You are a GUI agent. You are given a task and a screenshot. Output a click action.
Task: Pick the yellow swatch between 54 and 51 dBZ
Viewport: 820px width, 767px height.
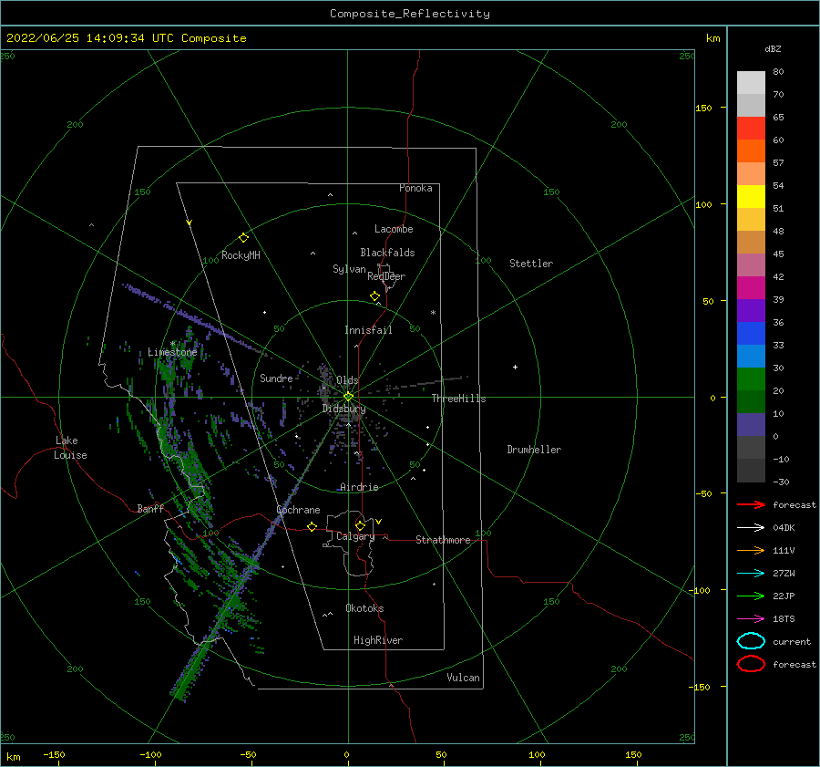pos(751,197)
